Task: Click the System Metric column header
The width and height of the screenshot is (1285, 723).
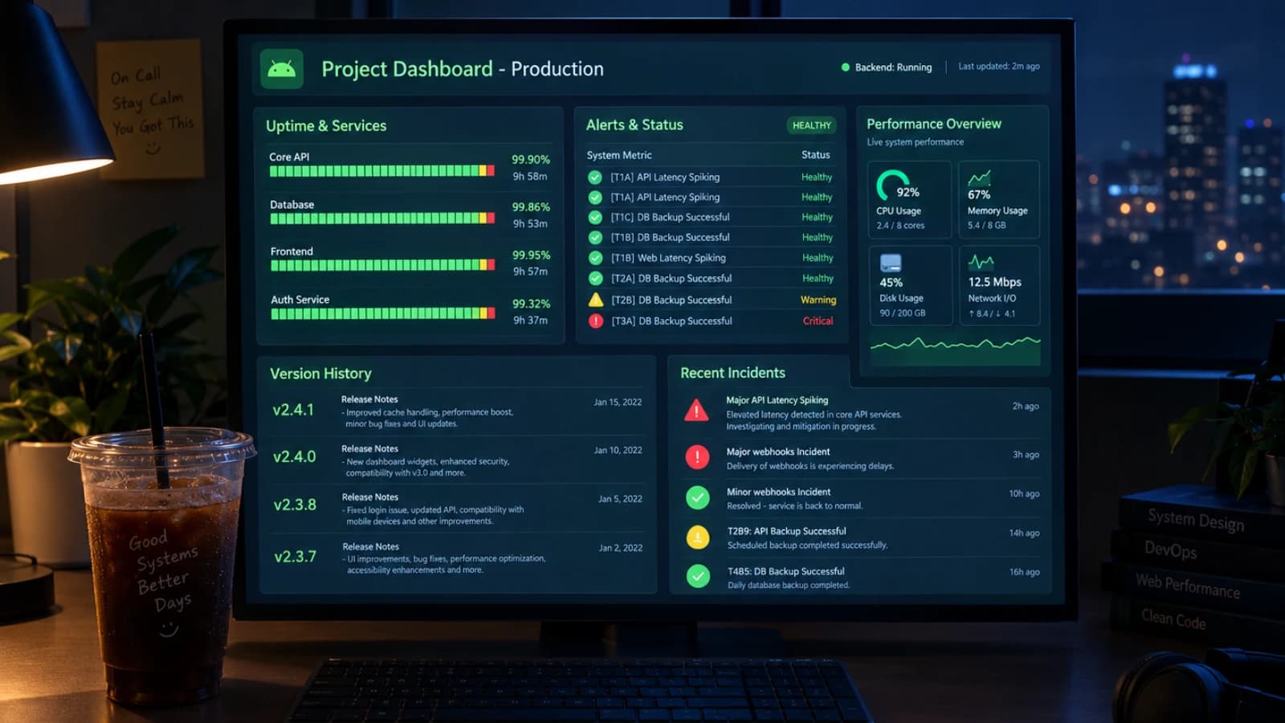Action: coord(619,155)
